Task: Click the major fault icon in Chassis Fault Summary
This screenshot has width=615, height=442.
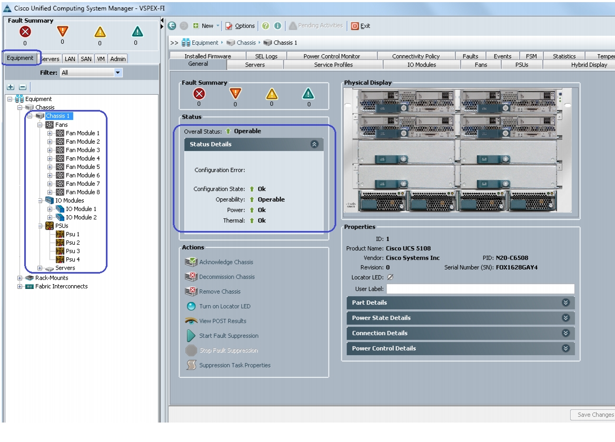Action: pyautogui.click(x=235, y=94)
